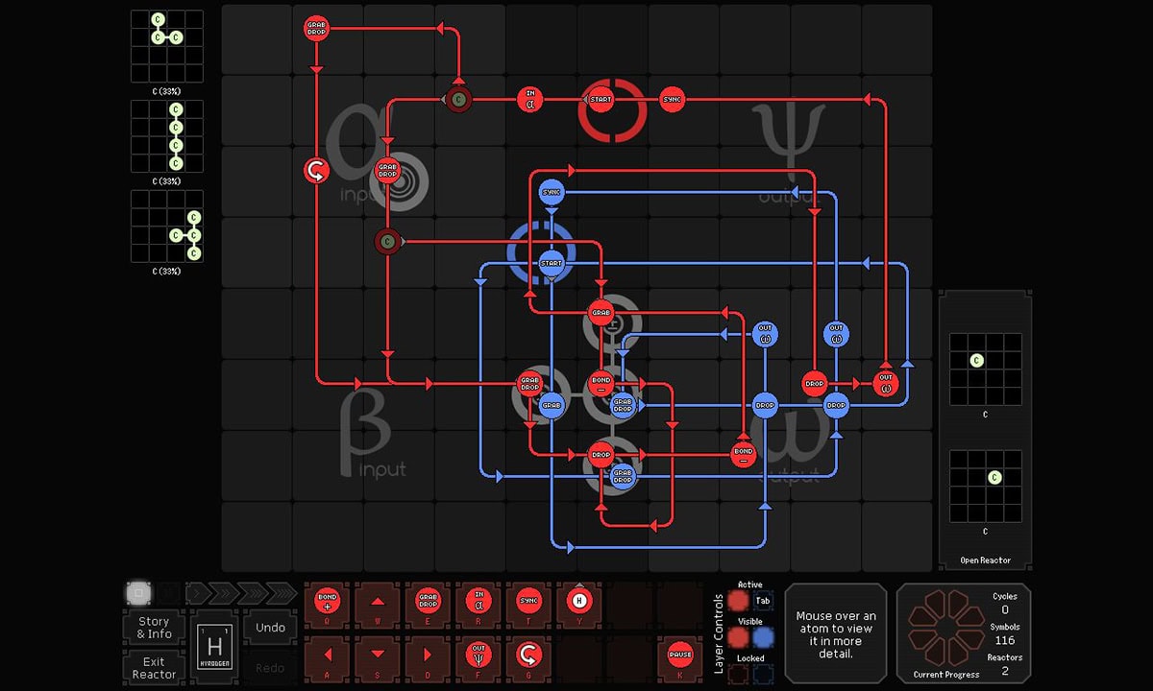Click the stop simulation button

tap(138, 593)
